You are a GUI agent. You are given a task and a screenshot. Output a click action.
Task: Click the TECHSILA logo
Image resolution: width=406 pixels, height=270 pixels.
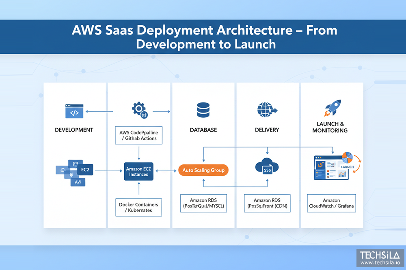click(x=380, y=255)
